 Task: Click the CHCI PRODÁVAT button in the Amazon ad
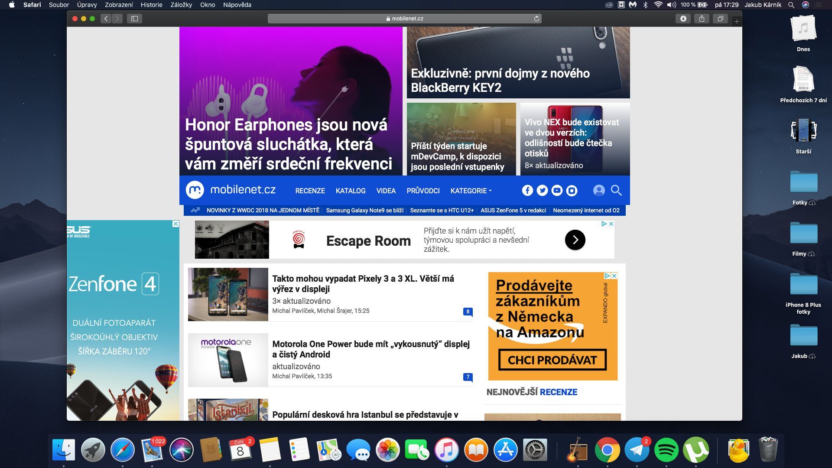click(552, 360)
